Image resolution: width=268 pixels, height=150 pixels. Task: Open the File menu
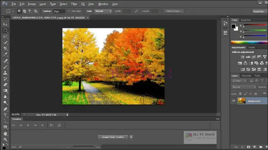(x=14, y=4)
